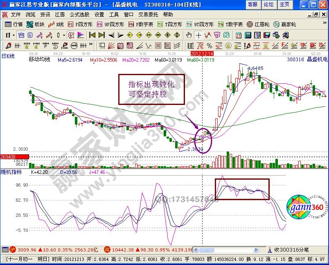Screen dimensions: 329x265
Task: Select the crosshair cursor tool
Action: coord(199,35)
